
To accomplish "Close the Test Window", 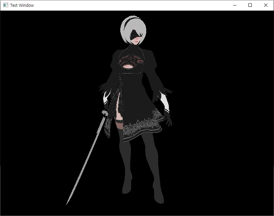I will click(x=265, y=5).
